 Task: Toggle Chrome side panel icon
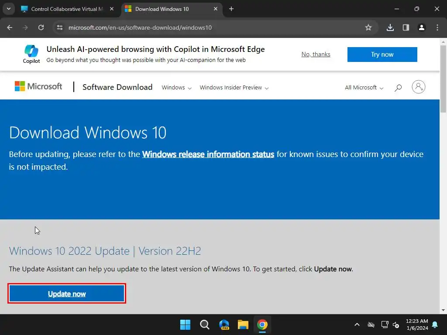406,27
